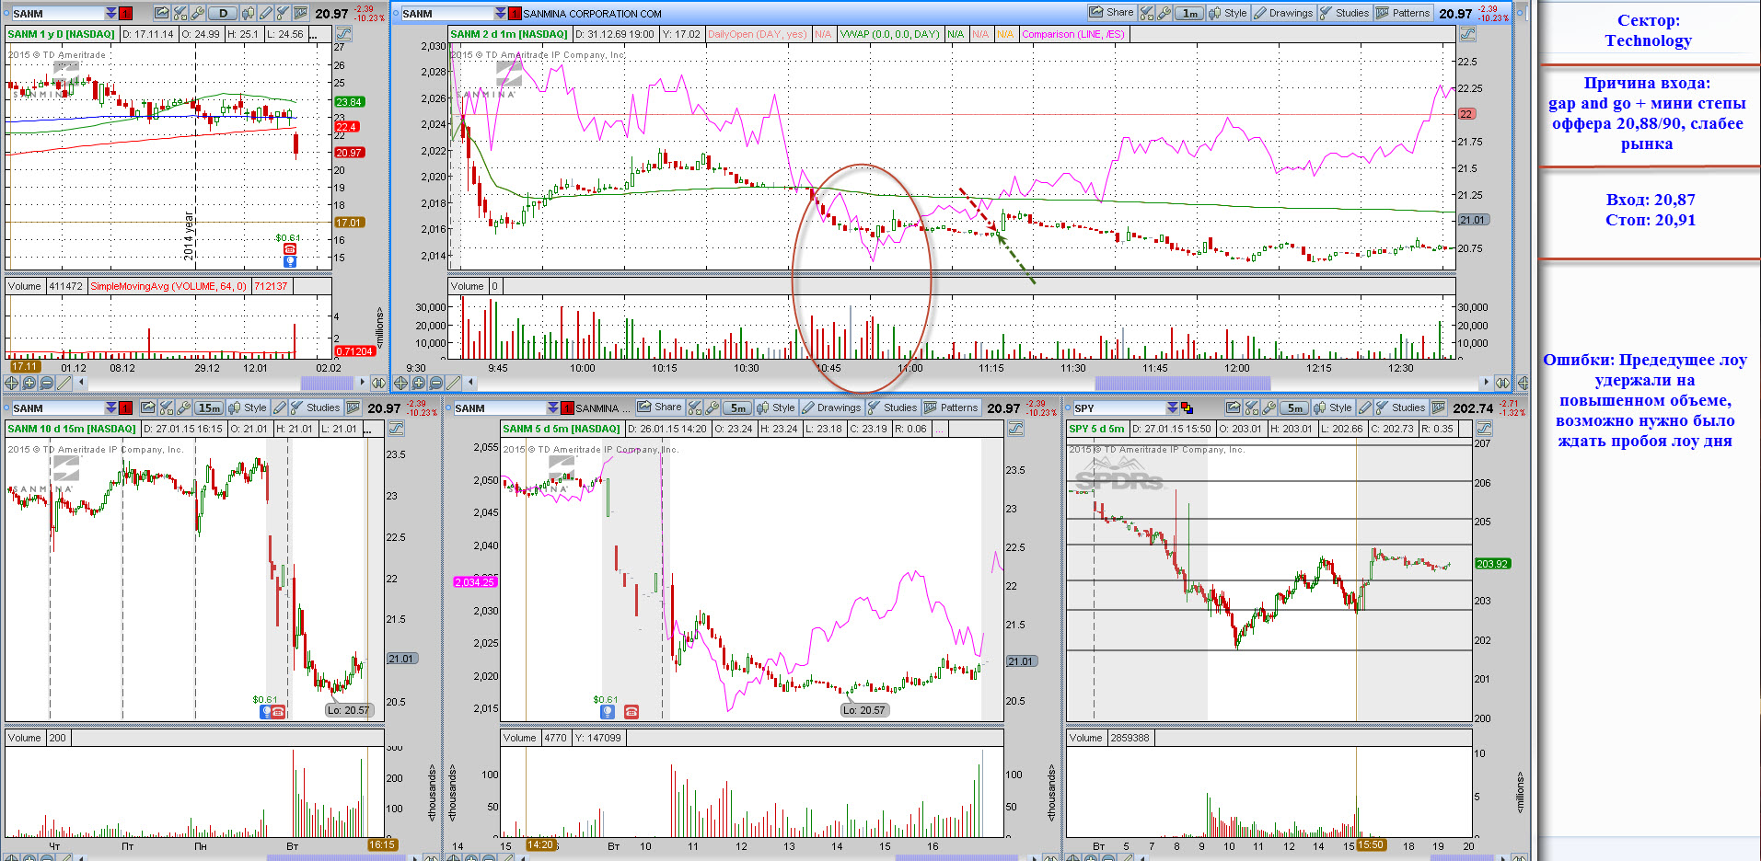Screen dimensions: 1761x861
Task: Expand symbol dropdown on SPY chart
Action: coord(1173,408)
